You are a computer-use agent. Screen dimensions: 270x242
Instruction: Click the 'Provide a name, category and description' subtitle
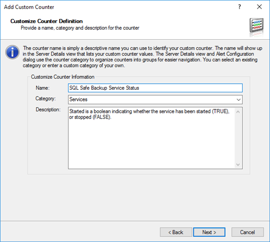tap(80, 28)
